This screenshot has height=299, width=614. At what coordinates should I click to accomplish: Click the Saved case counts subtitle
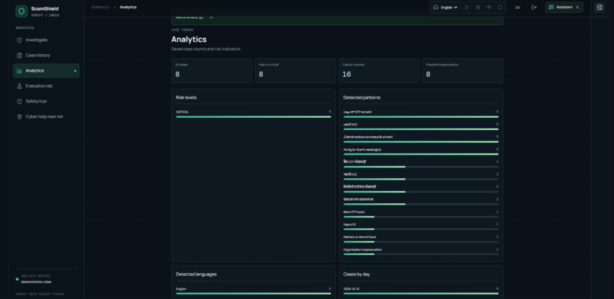206,49
